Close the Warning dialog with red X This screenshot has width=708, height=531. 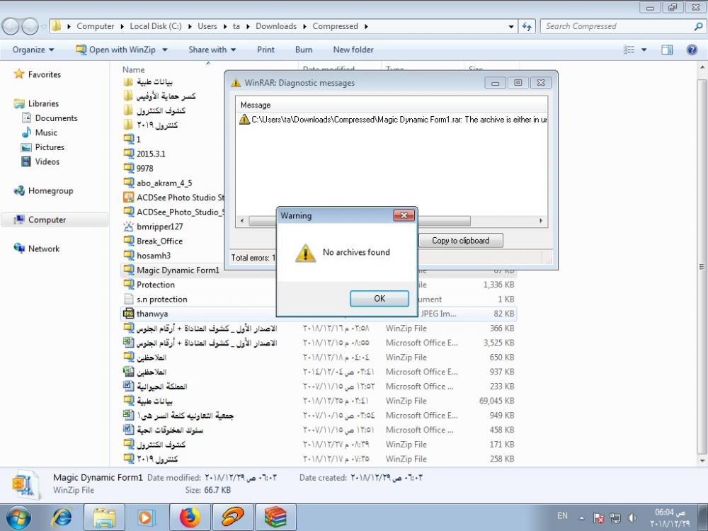click(404, 216)
